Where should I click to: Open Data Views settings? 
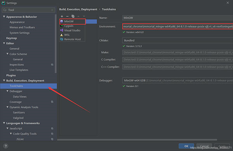click(20, 97)
